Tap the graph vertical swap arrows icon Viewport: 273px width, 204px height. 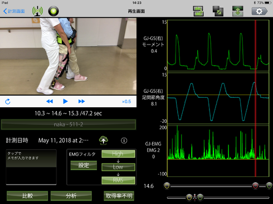coord(237,11)
